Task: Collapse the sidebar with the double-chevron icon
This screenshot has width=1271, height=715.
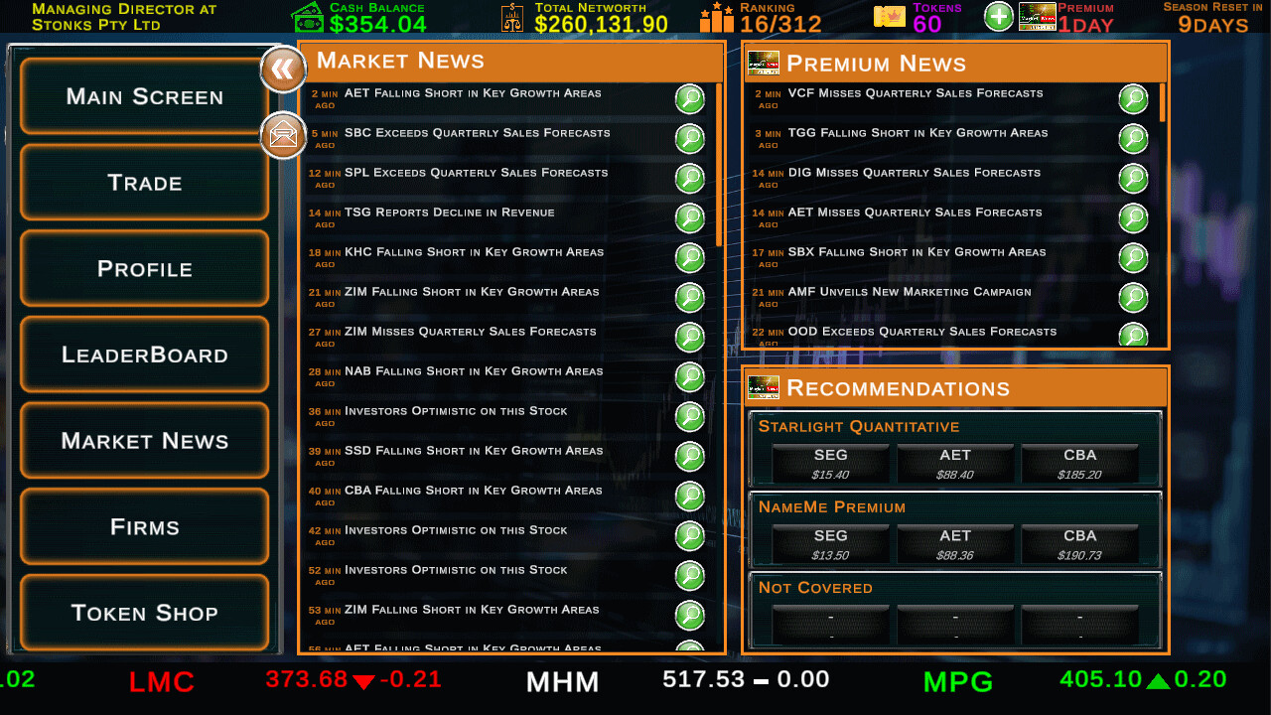Action: point(283,70)
